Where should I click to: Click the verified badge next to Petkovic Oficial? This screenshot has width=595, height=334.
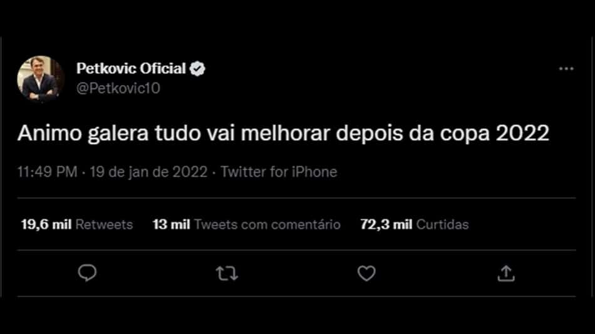197,69
